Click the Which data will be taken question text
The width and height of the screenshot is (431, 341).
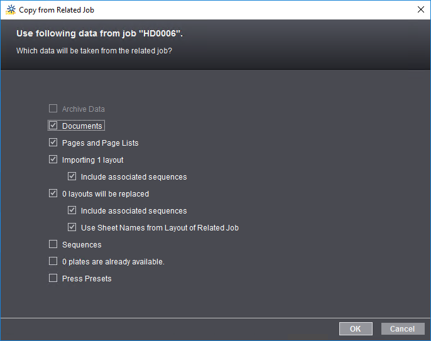point(94,51)
